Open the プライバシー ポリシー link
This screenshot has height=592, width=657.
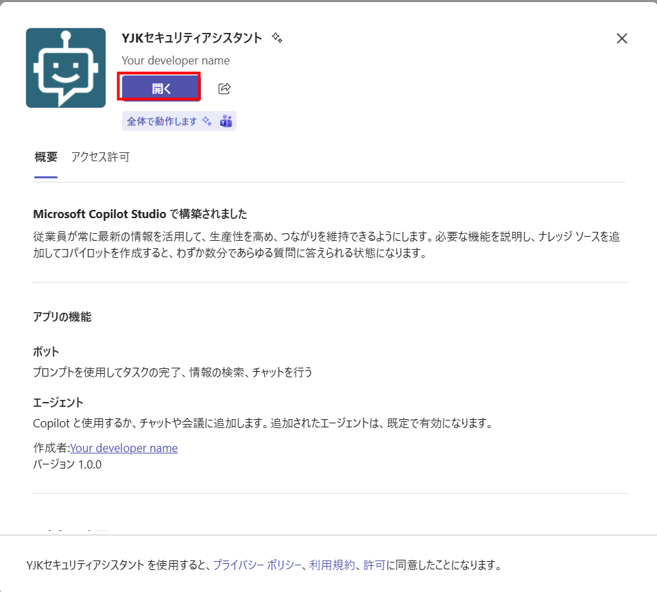(x=257, y=565)
